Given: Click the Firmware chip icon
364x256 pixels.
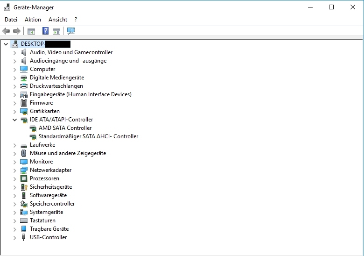Looking at the screenshot, I should click(x=24, y=103).
